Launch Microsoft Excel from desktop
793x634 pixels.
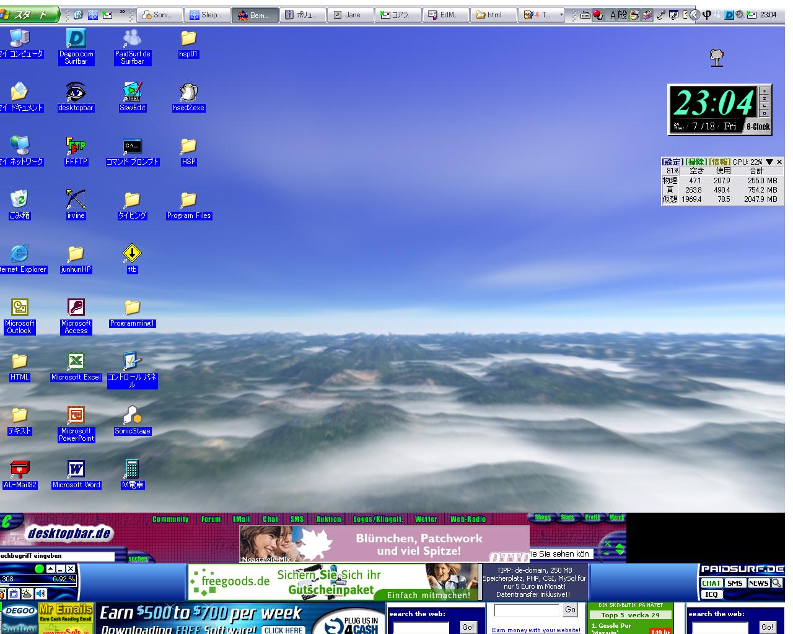76,366
